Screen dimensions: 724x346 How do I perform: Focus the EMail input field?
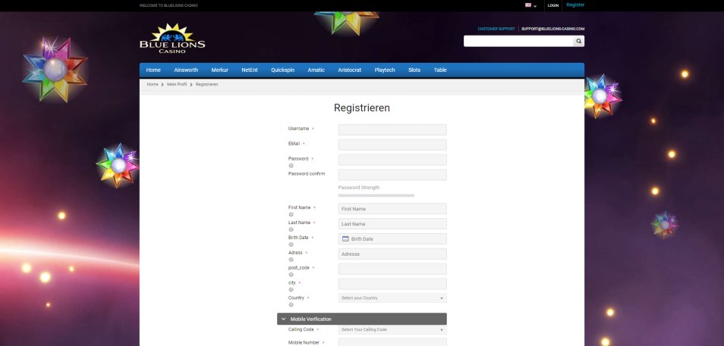(x=392, y=145)
